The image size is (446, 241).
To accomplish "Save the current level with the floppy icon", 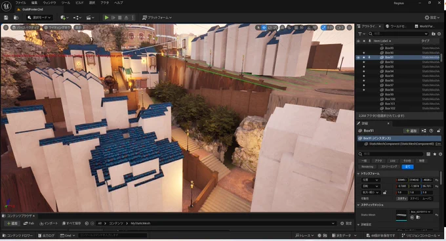I will [x=6, y=18].
